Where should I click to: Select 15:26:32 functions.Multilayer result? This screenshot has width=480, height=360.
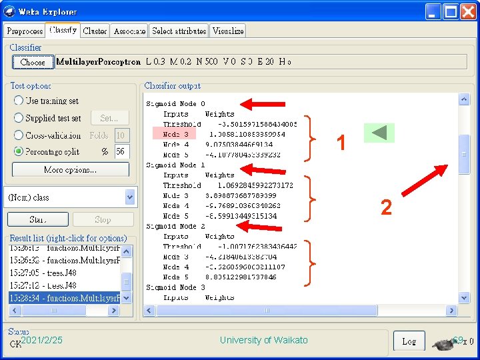point(65,260)
